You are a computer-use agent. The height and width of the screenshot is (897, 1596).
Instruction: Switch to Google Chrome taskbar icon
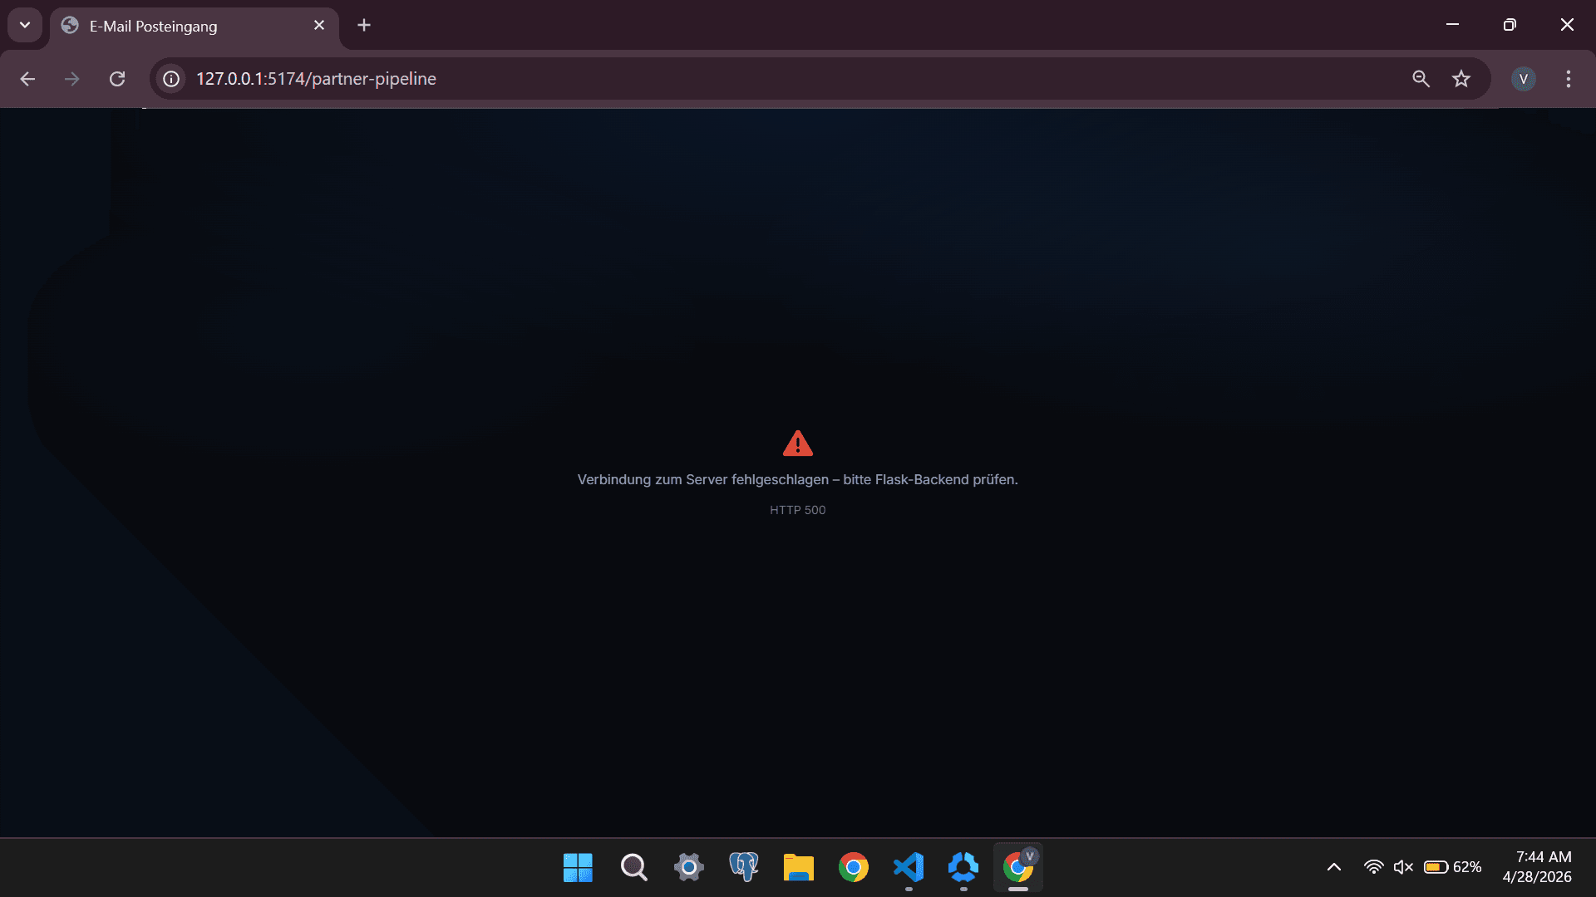point(854,868)
